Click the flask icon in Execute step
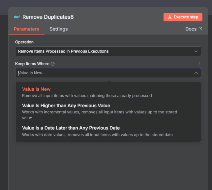 [x=169, y=17]
